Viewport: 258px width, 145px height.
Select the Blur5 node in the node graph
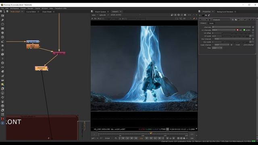33,46
